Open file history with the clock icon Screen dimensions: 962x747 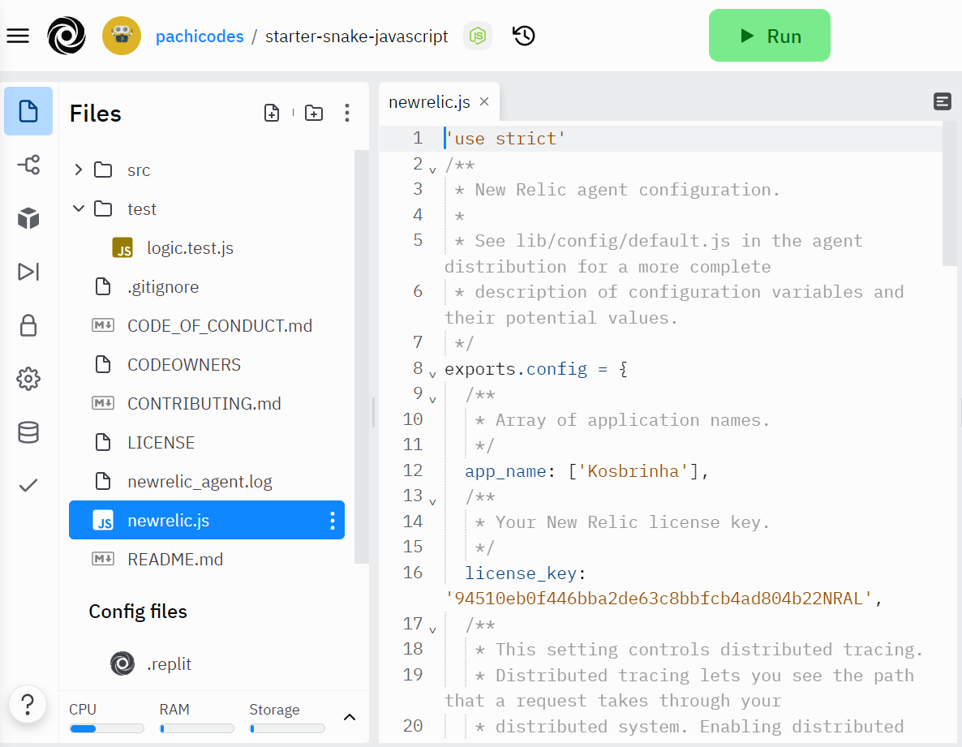pyautogui.click(x=523, y=36)
